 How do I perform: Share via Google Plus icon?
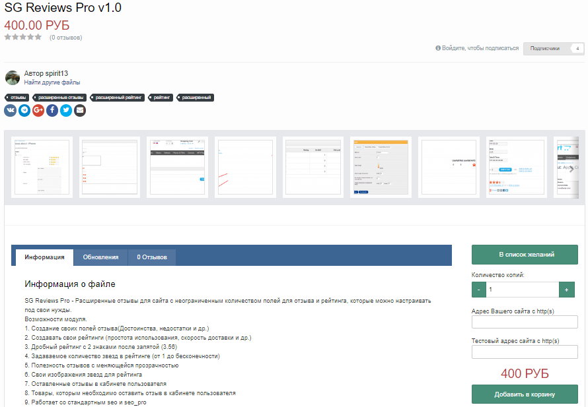click(x=38, y=110)
